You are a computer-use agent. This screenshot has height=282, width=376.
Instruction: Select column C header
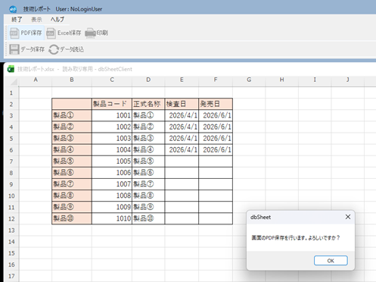(112, 80)
